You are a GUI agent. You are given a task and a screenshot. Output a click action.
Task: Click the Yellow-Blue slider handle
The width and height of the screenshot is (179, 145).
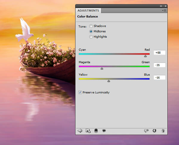109,81
